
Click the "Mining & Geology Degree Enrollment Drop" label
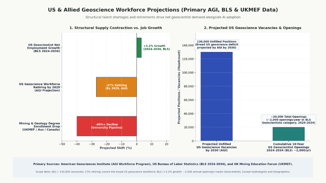(40, 126)
